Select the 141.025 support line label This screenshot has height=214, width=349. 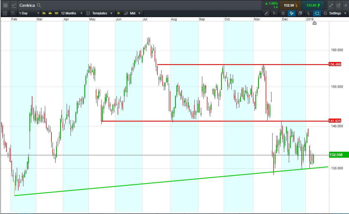click(335, 121)
